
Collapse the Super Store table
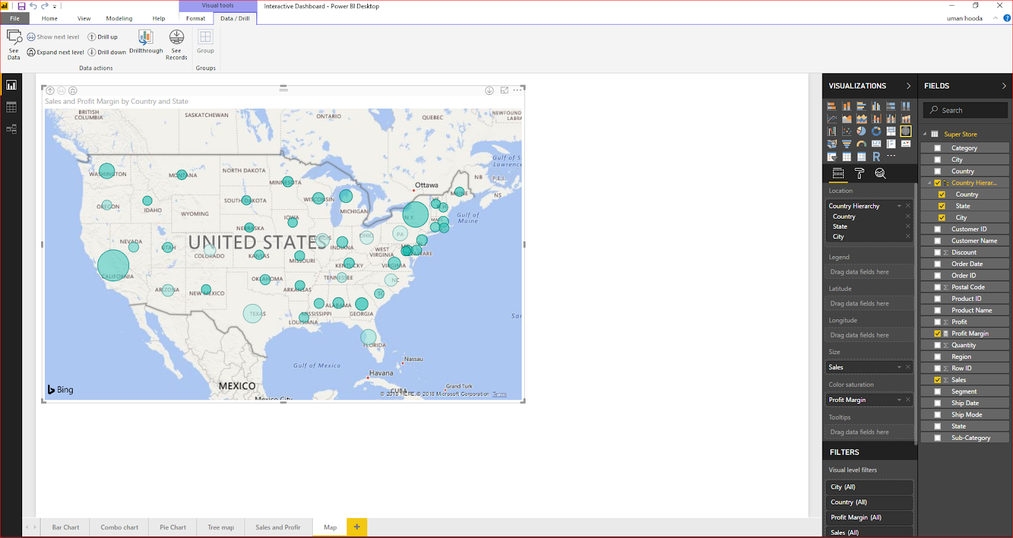point(925,134)
